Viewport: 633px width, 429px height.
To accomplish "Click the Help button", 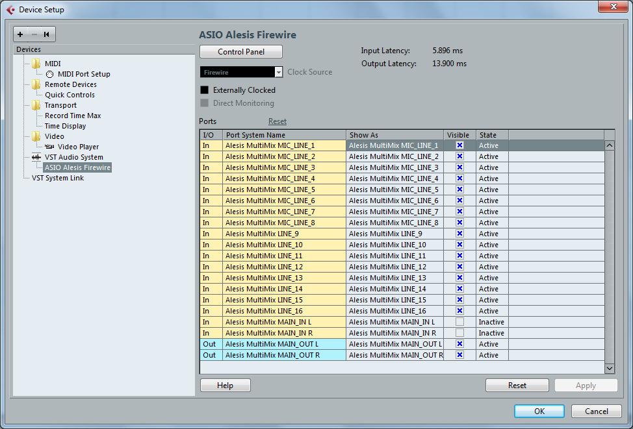I will pos(226,386).
